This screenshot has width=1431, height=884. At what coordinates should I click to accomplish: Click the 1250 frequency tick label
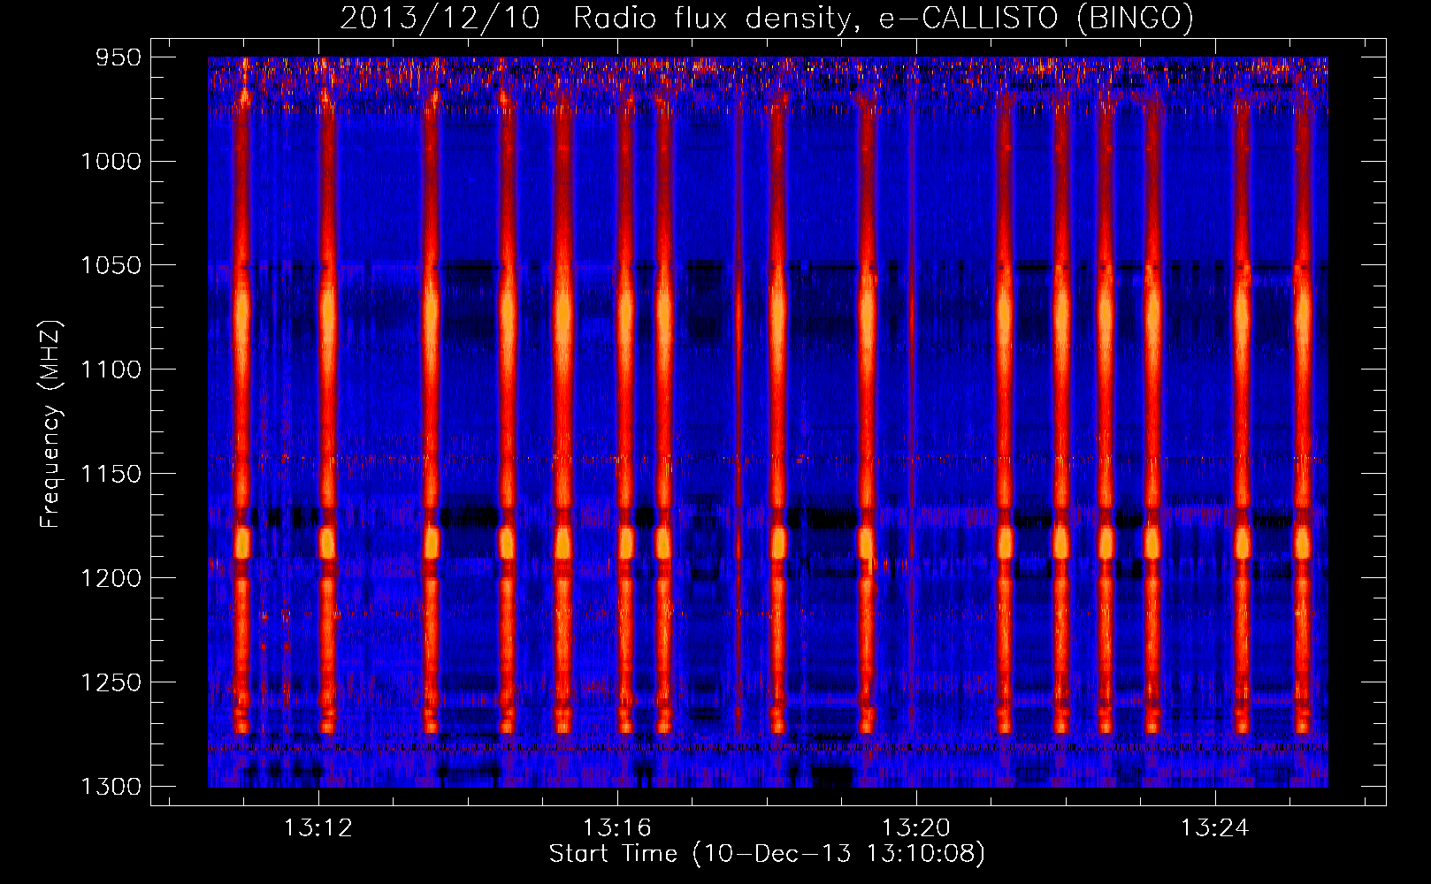pos(111,682)
